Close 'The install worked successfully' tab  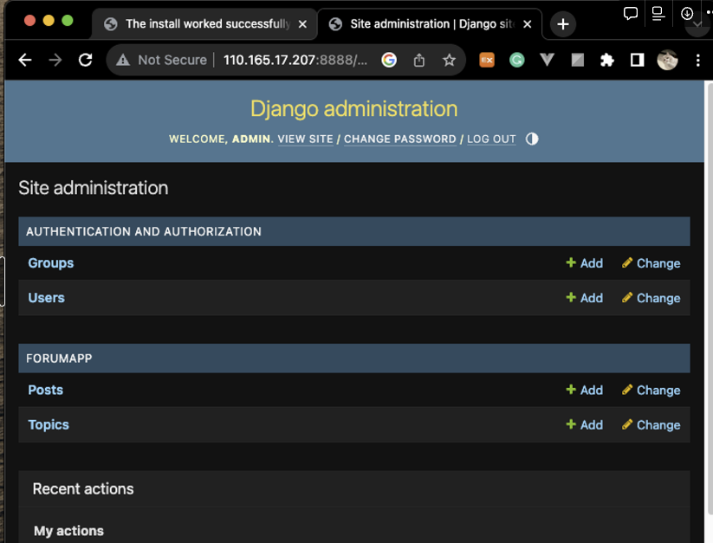[302, 24]
